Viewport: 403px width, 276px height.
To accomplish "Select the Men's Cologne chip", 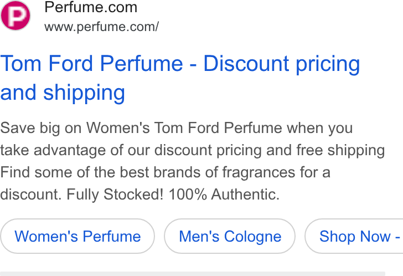I will [230, 236].
